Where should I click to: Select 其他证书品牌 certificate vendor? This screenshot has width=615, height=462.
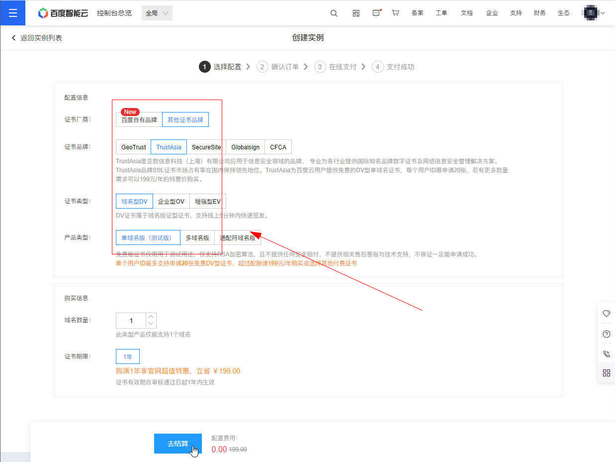click(x=185, y=120)
